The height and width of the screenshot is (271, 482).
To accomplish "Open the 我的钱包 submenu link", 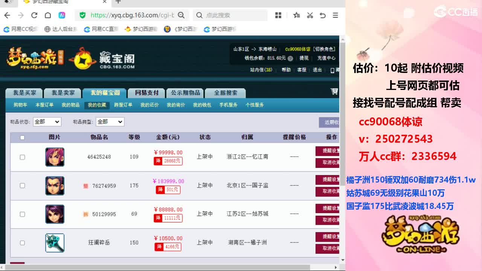I will click(x=202, y=105).
